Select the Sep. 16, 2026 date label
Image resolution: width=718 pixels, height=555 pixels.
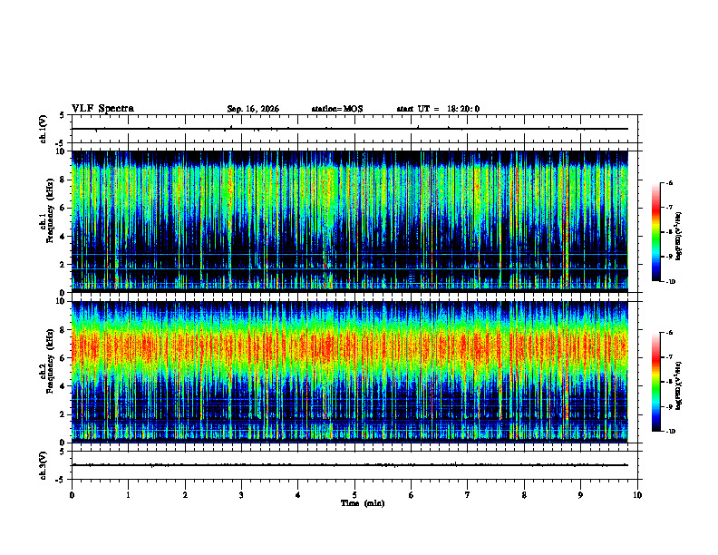253,109
